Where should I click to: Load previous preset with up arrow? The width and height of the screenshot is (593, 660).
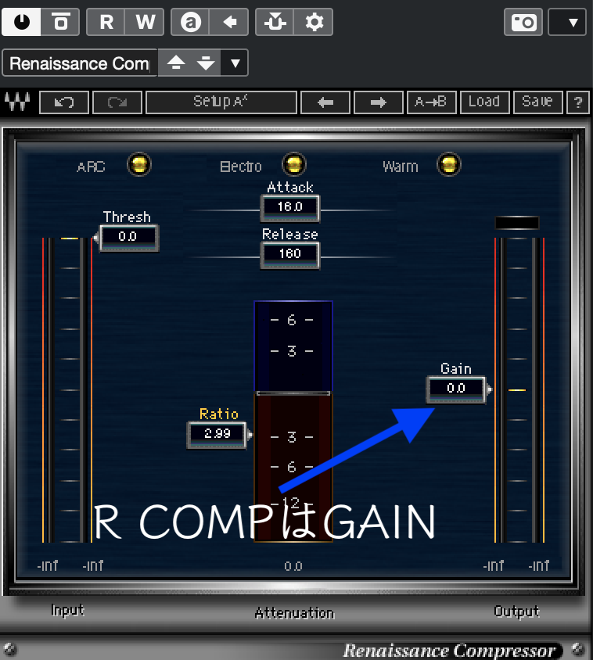(176, 63)
